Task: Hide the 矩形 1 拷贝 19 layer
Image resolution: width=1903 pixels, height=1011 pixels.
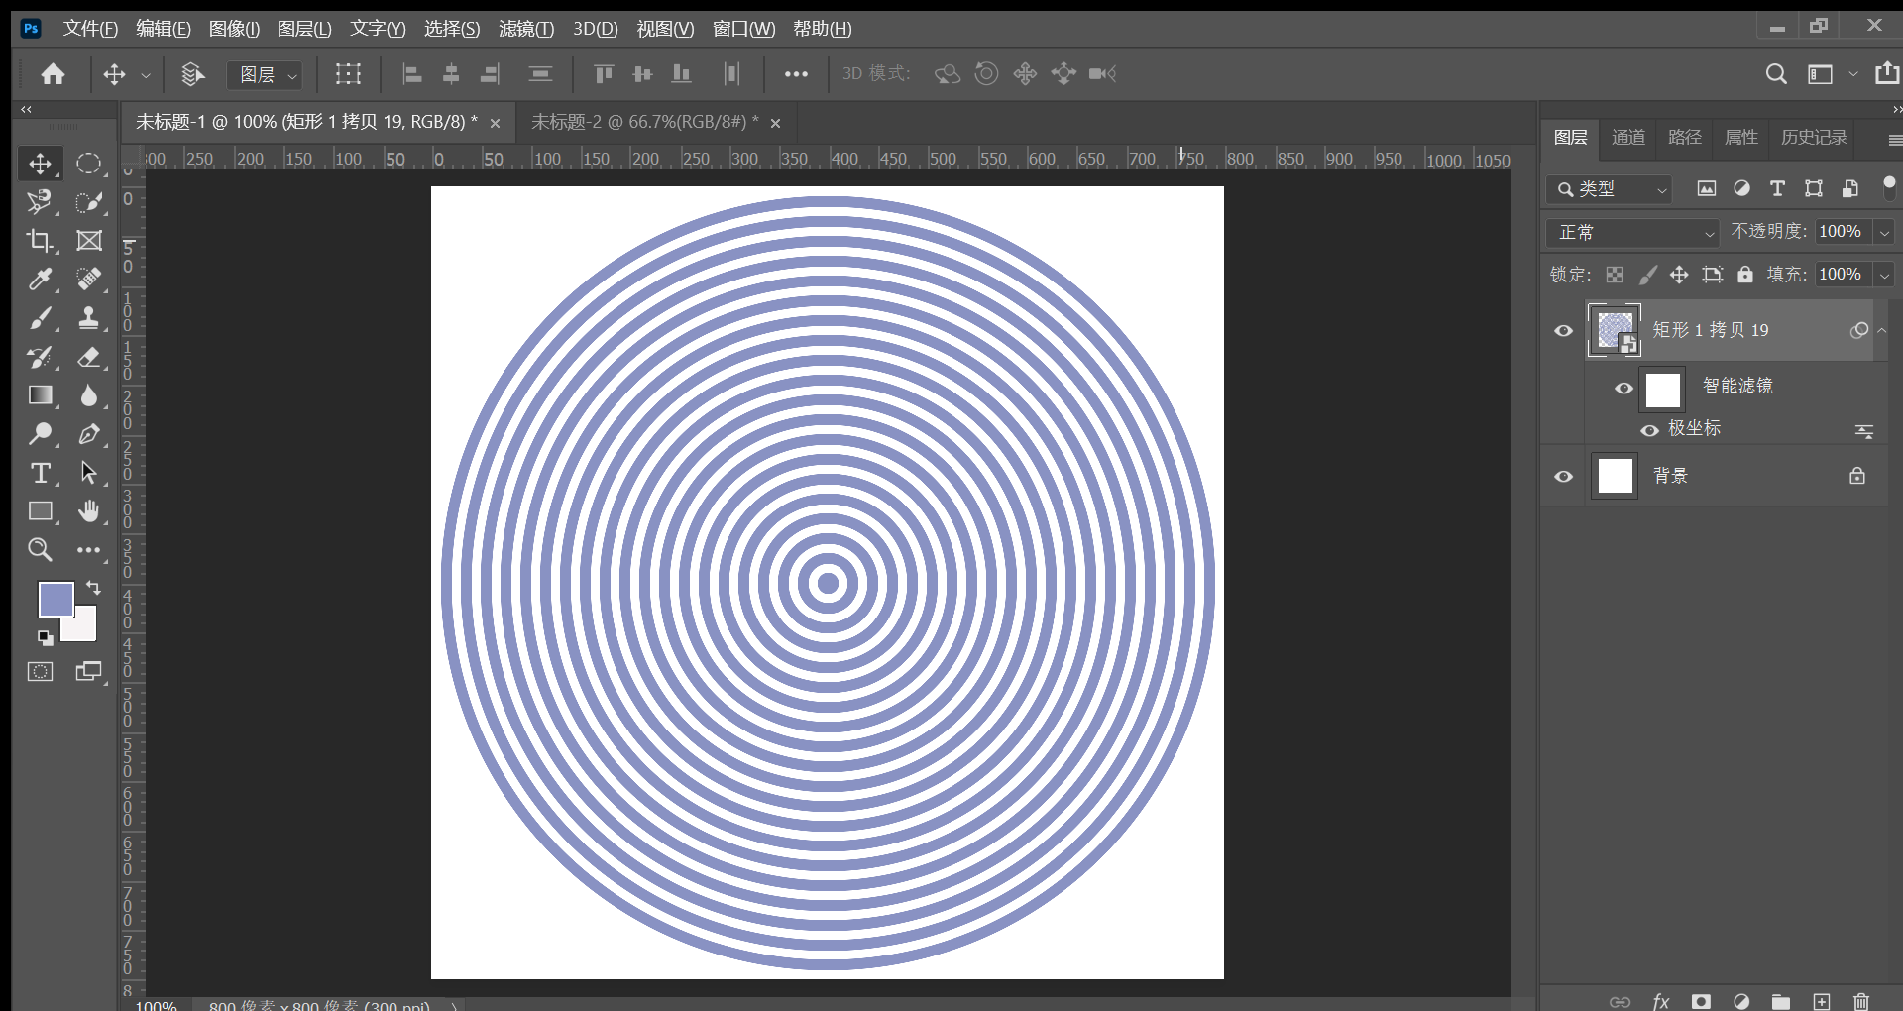Action: (x=1564, y=331)
